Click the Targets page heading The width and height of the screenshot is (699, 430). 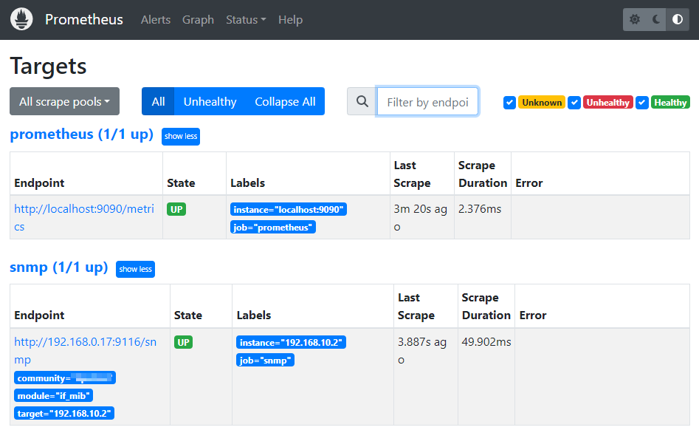tap(48, 66)
